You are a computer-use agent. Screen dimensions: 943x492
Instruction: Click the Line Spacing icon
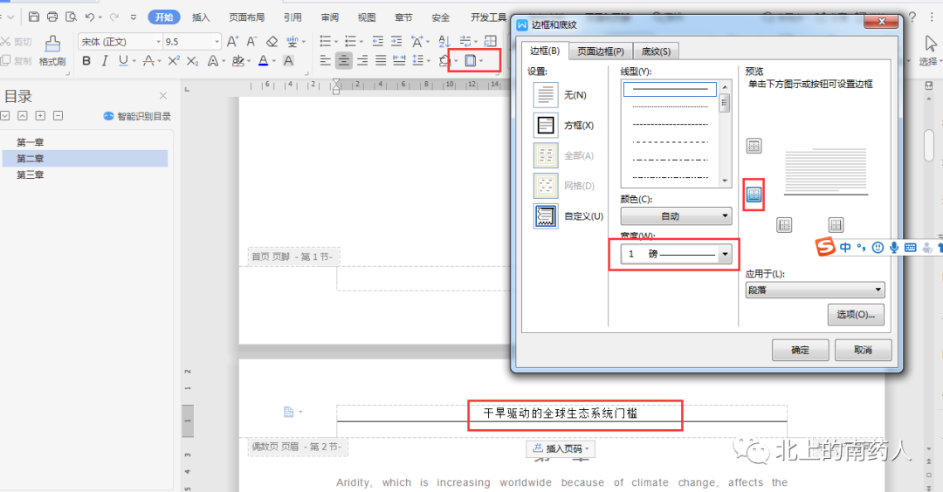418,61
